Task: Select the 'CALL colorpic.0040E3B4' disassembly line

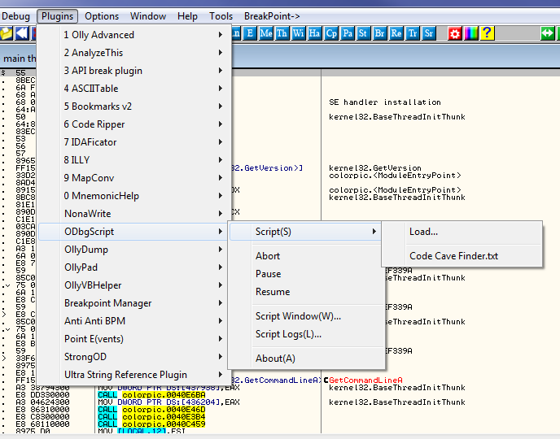Action: 151,416
